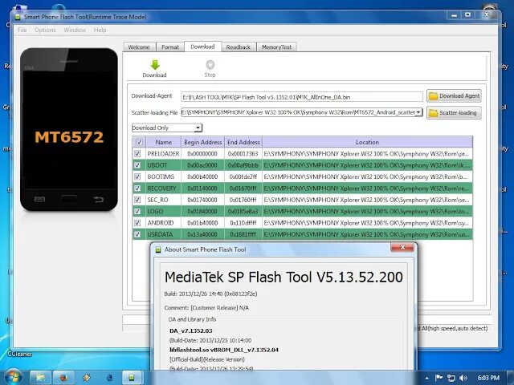The width and height of the screenshot is (514, 385).
Task: Select the Download tab
Action: coord(202,47)
